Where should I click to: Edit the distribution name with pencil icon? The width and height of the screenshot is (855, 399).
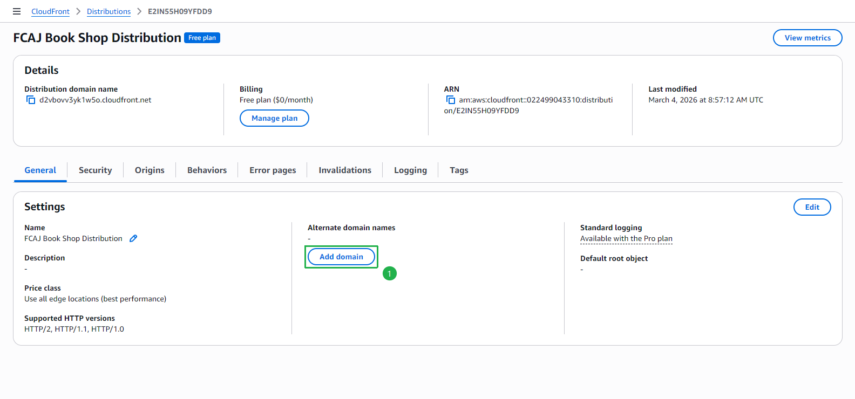[133, 238]
